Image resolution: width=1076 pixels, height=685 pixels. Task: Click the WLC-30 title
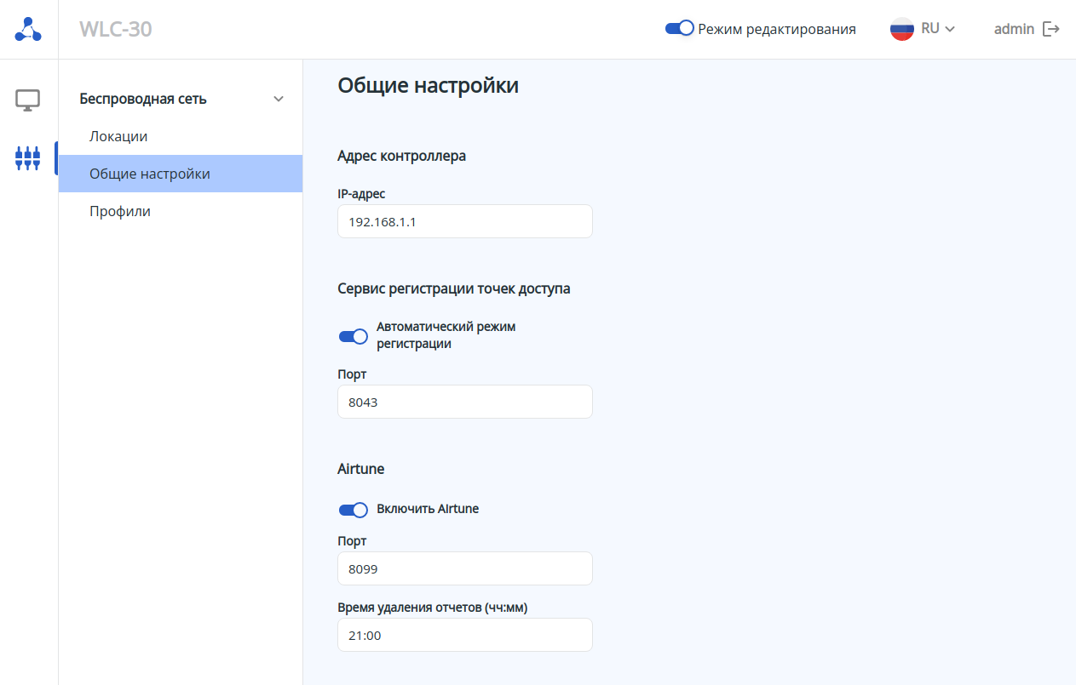coord(116,29)
